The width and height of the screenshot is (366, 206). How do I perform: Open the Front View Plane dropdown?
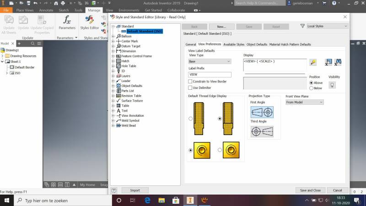[304, 102]
